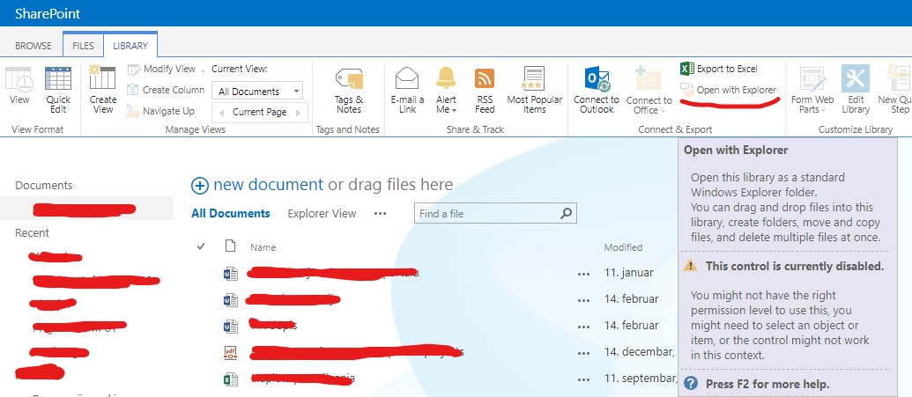Viewport: 912px width, 397px height.
Task: Click Recent in the left navigation
Action: coord(32,233)
